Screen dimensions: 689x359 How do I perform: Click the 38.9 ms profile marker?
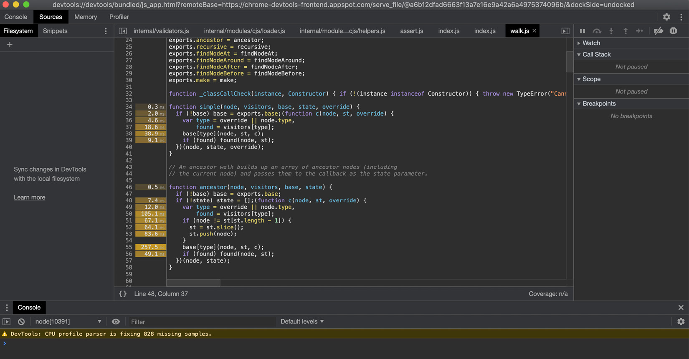pyautogui.click(x=150, y=134)
